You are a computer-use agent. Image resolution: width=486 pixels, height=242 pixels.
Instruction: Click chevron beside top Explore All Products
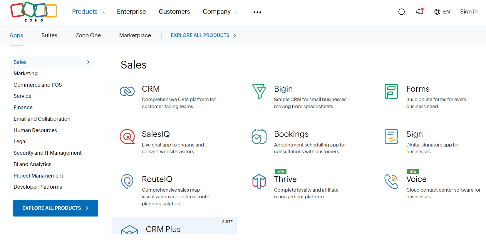pos(234,35)
